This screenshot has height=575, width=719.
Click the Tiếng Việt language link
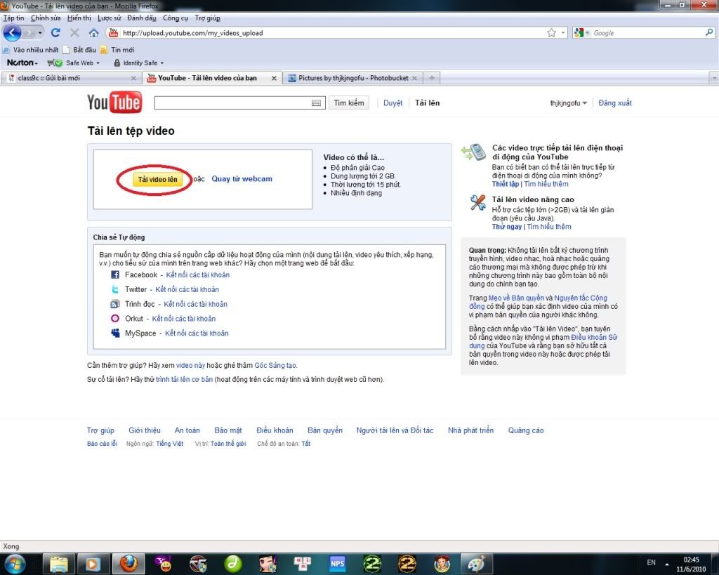click(170, 444)
